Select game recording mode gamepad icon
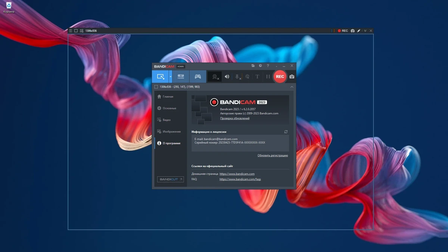The width and height of the screenshot is (448, 252). point(198,77)
